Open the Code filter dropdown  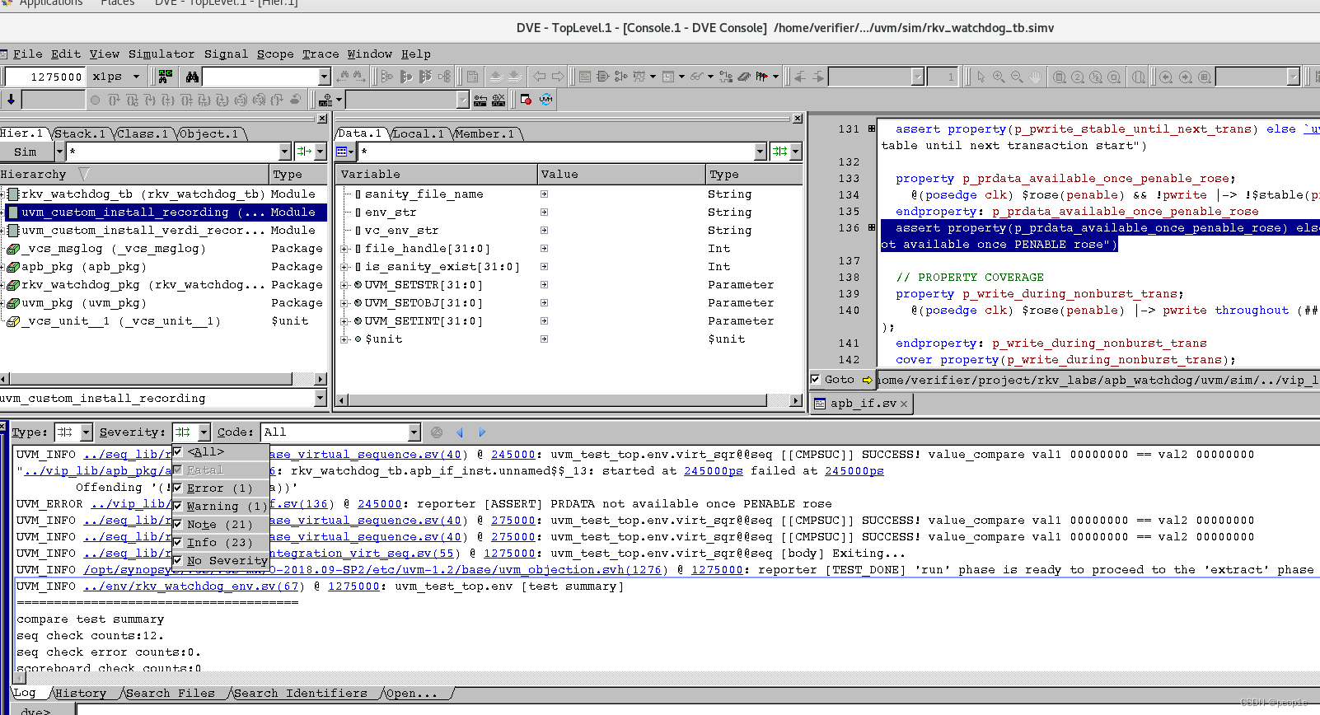(414, 432)
